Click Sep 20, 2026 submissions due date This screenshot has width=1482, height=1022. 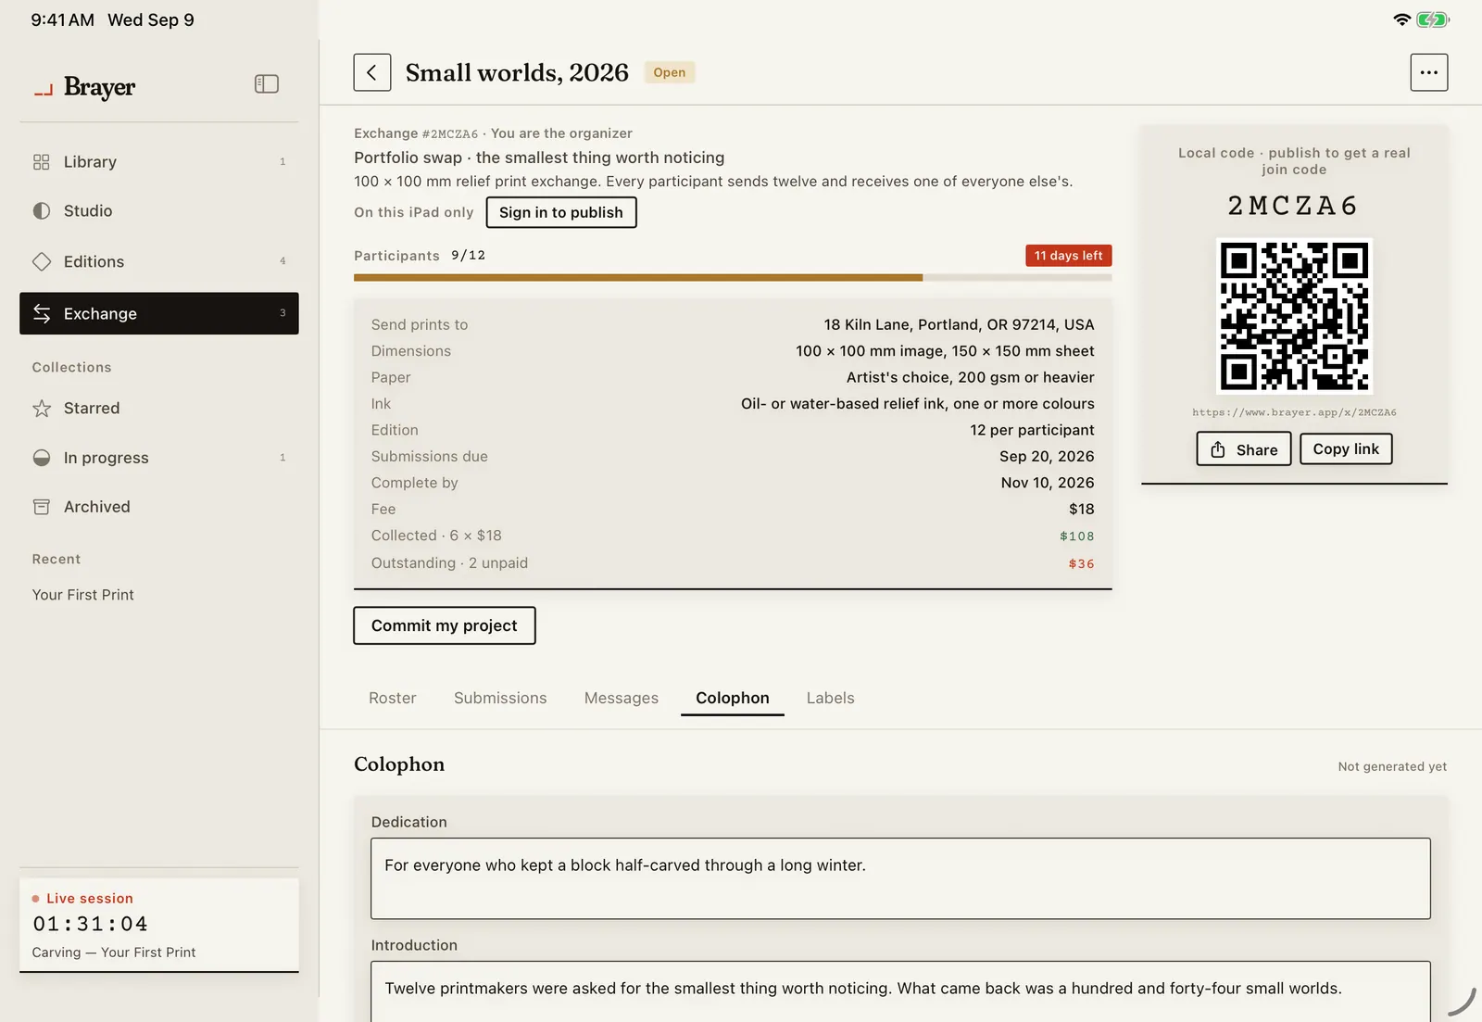(x=1047, y=457)
